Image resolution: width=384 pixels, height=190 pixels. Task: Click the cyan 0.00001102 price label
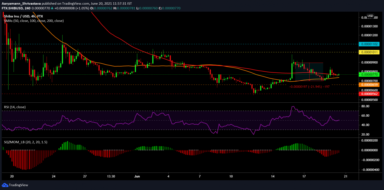(369, 44)
